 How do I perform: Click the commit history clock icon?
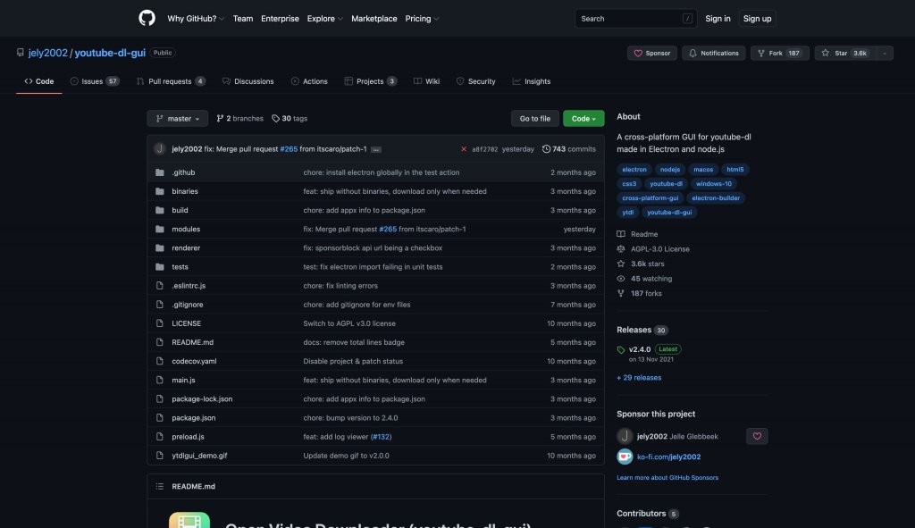(546, 149)
